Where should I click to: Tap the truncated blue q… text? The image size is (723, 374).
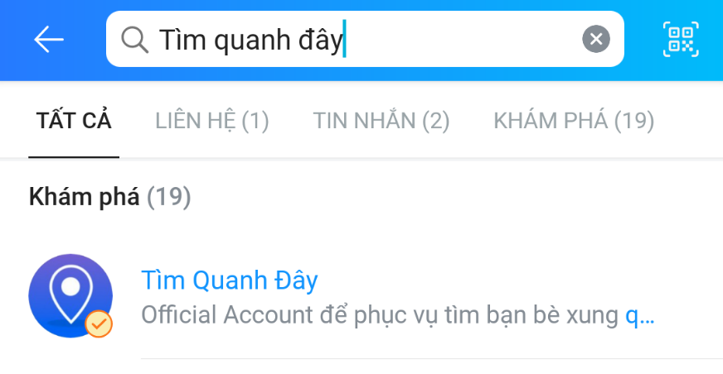639,315
